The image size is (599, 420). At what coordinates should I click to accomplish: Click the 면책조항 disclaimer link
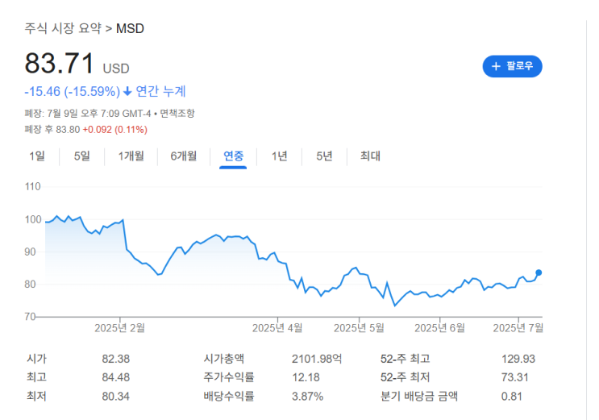click(x=177, y=114)
